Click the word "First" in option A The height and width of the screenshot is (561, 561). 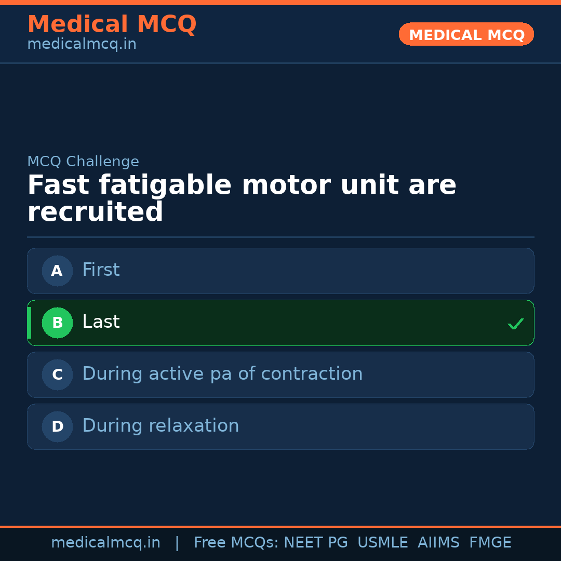click(x=101, y=270)
